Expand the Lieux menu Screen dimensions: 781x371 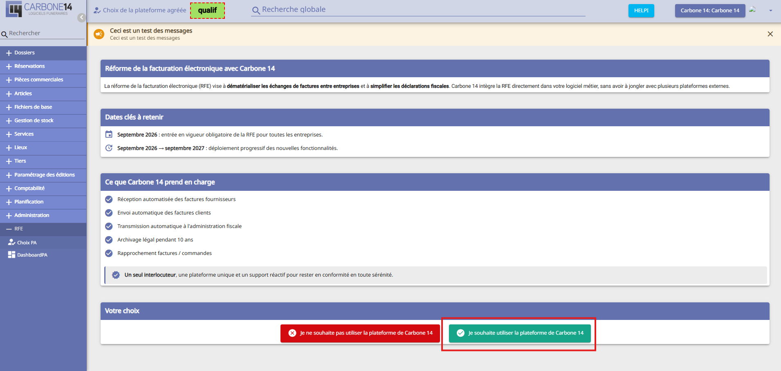point(43,148)
